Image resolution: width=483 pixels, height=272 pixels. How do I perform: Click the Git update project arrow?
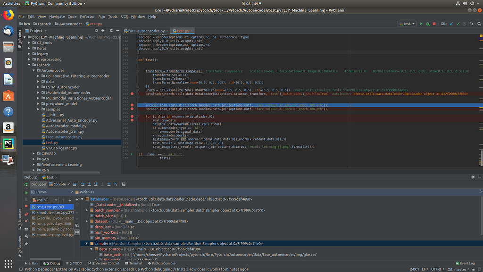(x=451, y=24)
